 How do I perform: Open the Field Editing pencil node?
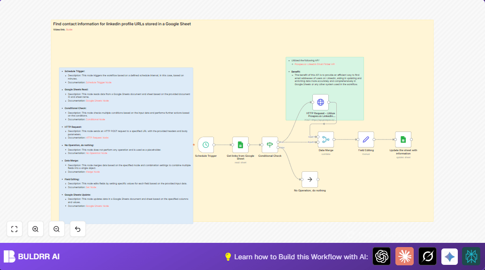coord(366,139)
